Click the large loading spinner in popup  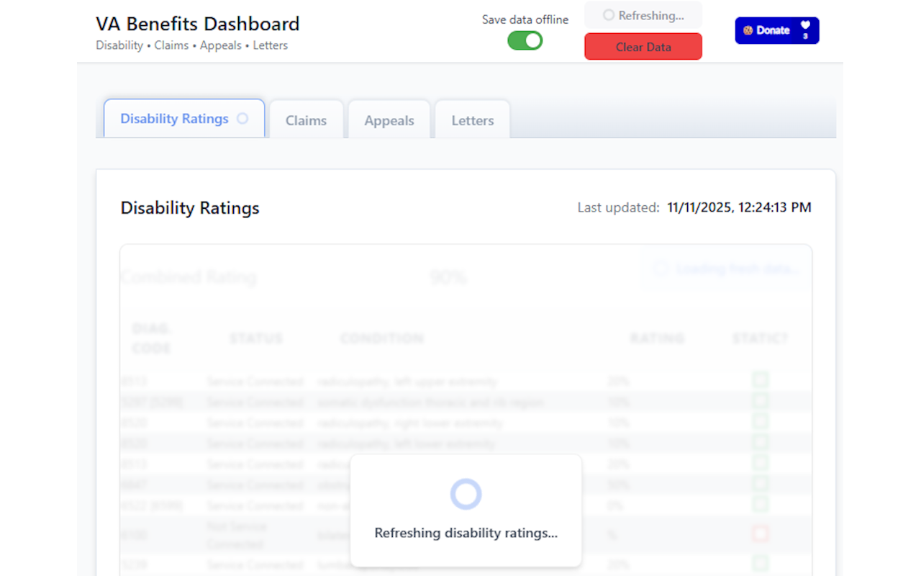[x=466, y=494]
